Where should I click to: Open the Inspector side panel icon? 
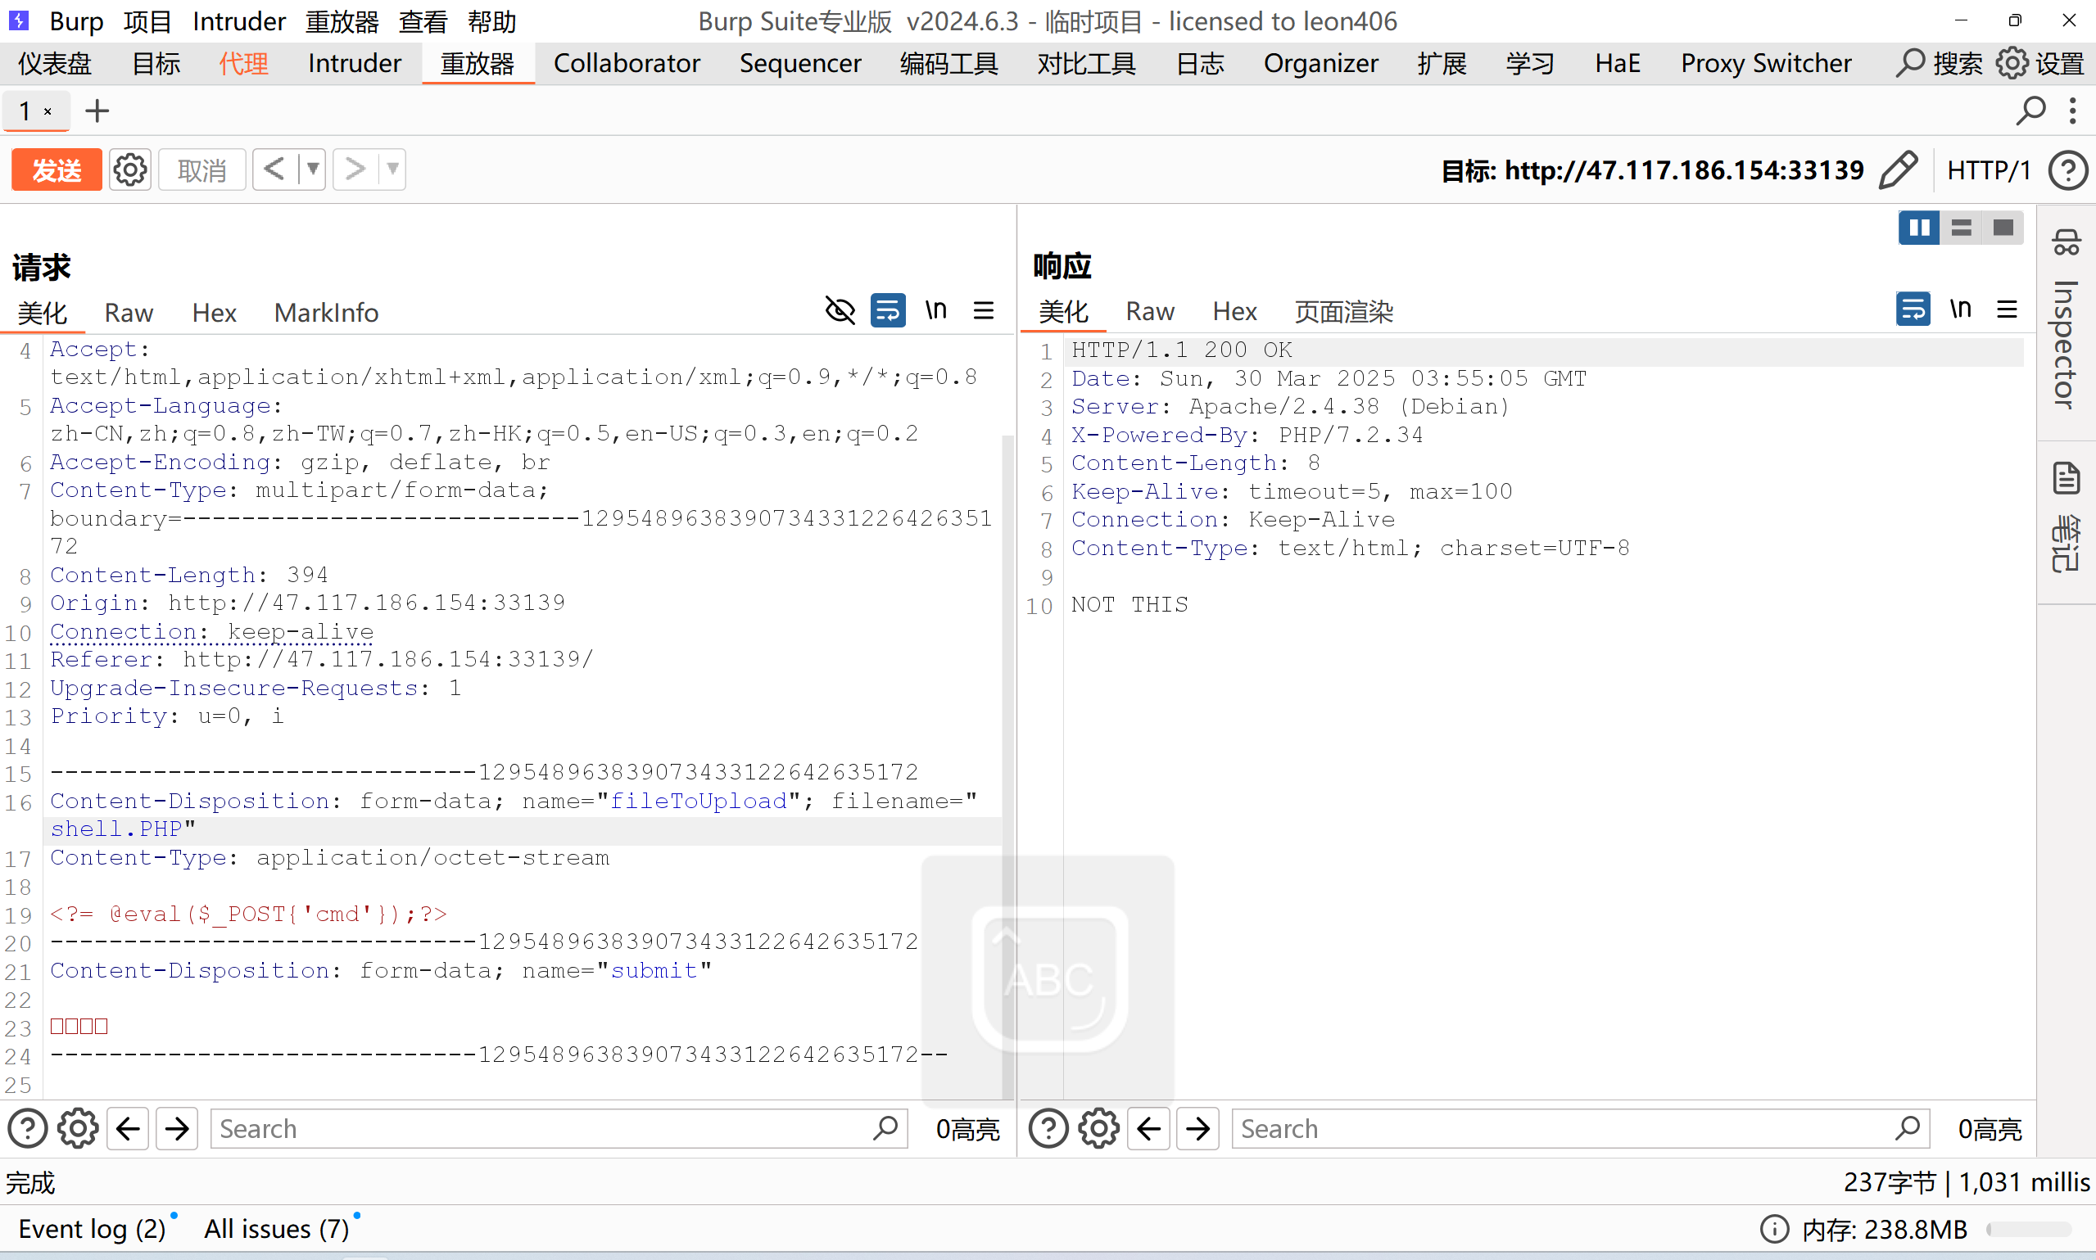tap(2066, 244)
